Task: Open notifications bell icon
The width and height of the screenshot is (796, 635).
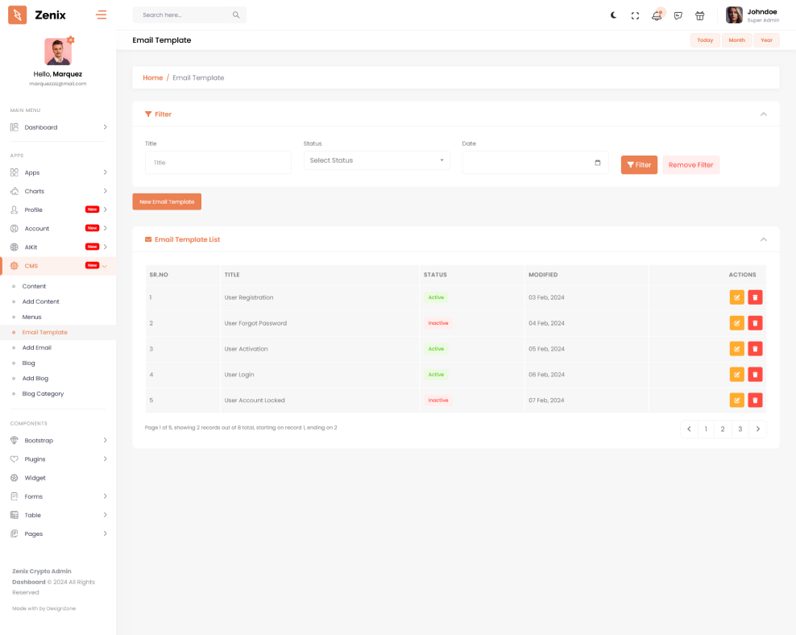Action: pyautogui.click(x=657, y=15)
